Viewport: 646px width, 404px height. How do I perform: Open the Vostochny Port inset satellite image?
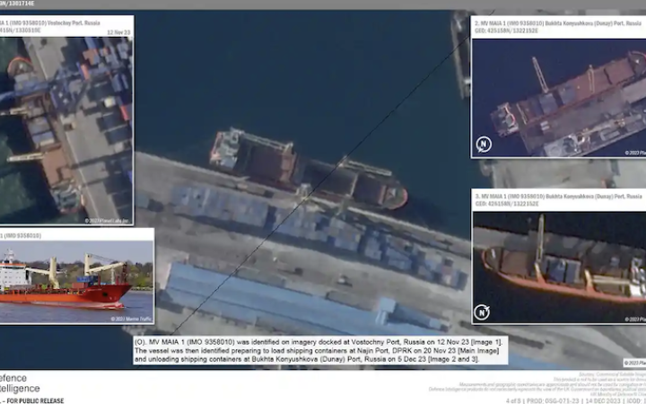66,131
